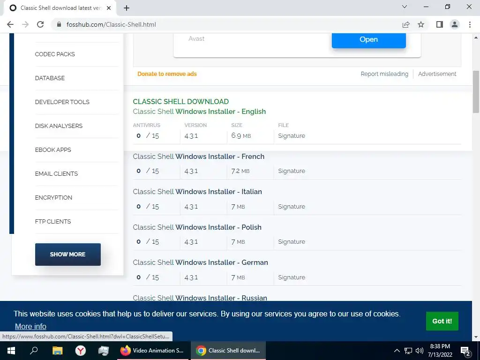
Task: Click the SHOW MORE button
Action: (x=68, y=255)
